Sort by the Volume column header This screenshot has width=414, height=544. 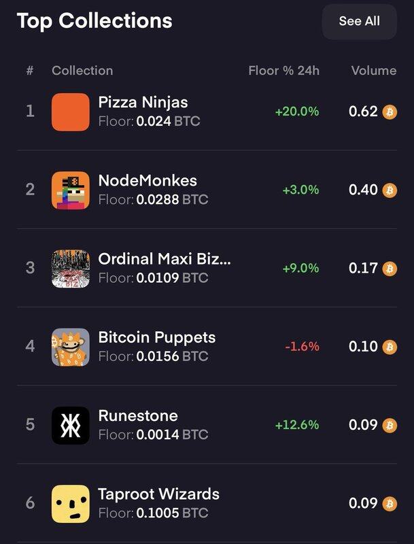(373, 71)
